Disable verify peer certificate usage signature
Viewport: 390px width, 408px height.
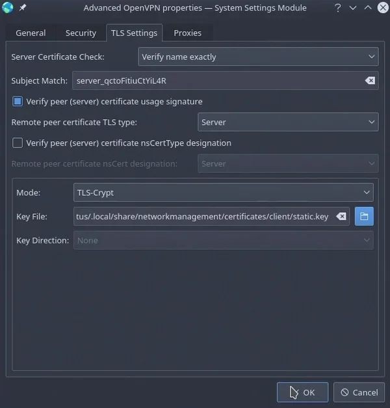pos(18,102)
